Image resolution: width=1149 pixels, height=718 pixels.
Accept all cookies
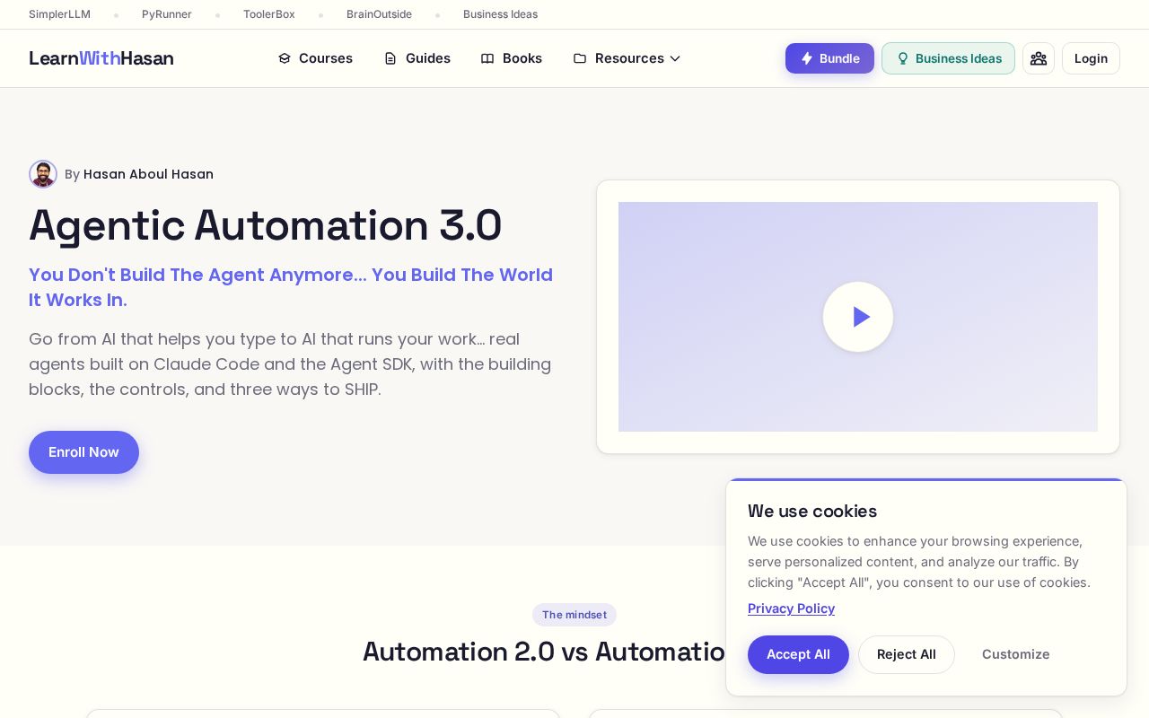(798, 654)
